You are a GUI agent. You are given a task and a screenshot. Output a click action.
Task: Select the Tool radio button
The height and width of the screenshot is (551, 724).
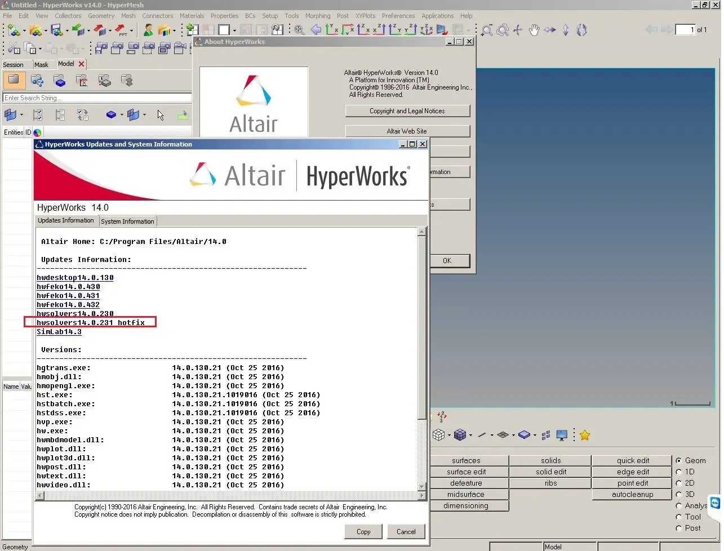(679, 517)
